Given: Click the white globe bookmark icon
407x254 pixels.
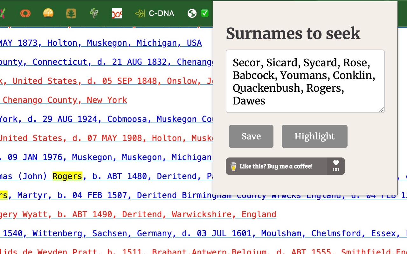Looking at the screenshot, I should 191,13.
